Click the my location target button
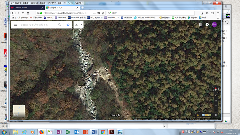The image size is (240, 135). [x=216, y=100]
